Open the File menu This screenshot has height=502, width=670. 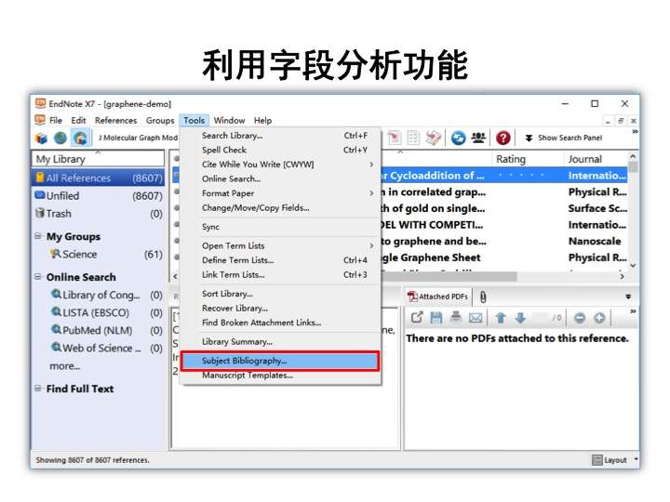pyautogui.click(x=56, y=120)
